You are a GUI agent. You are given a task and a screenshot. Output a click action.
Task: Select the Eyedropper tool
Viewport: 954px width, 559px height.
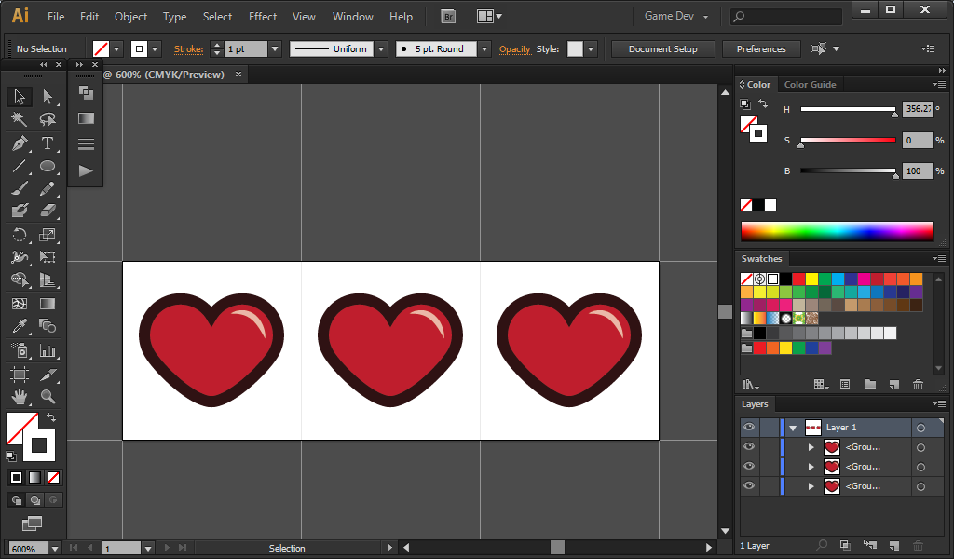20,326
